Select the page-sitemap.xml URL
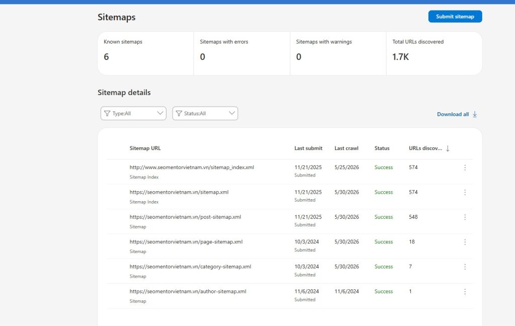The height and width of the screenshot is (326, 515). pos(186,242)
